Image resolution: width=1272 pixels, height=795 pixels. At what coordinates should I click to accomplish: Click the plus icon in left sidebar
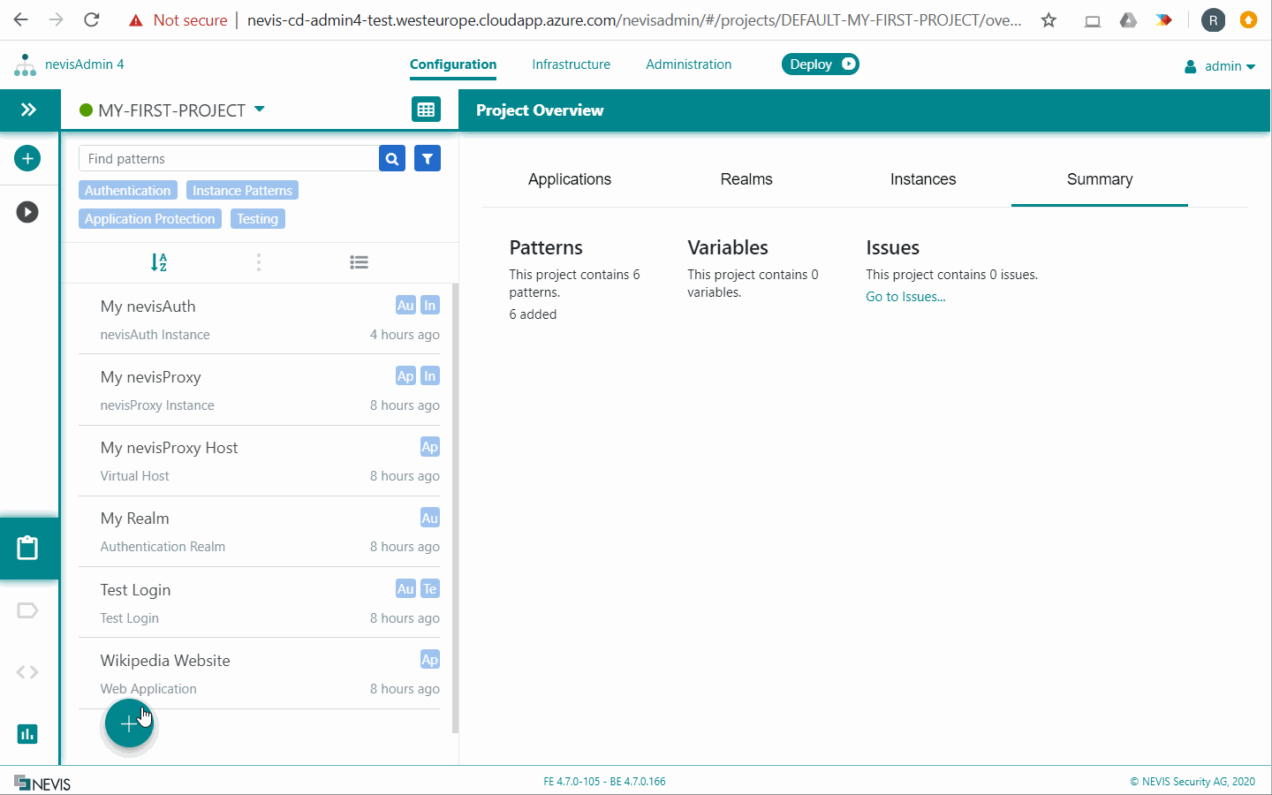pos(27,158)
